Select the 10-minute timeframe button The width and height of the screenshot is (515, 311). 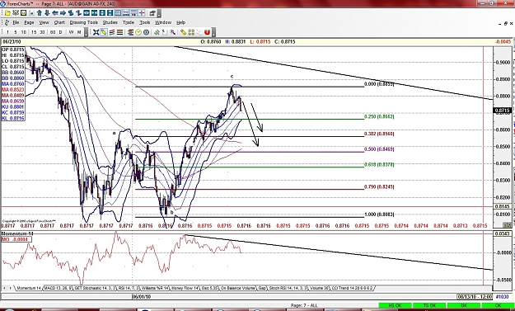[x=23, y=32]
